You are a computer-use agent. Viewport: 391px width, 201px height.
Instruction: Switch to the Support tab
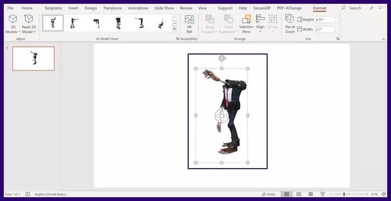[225, 8]
